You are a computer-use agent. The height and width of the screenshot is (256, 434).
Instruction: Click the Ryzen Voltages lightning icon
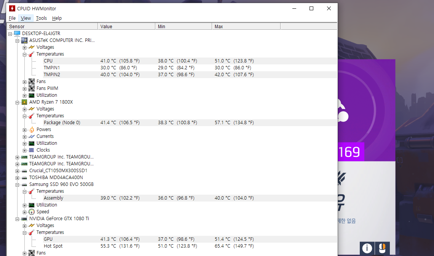click(32, 109)
